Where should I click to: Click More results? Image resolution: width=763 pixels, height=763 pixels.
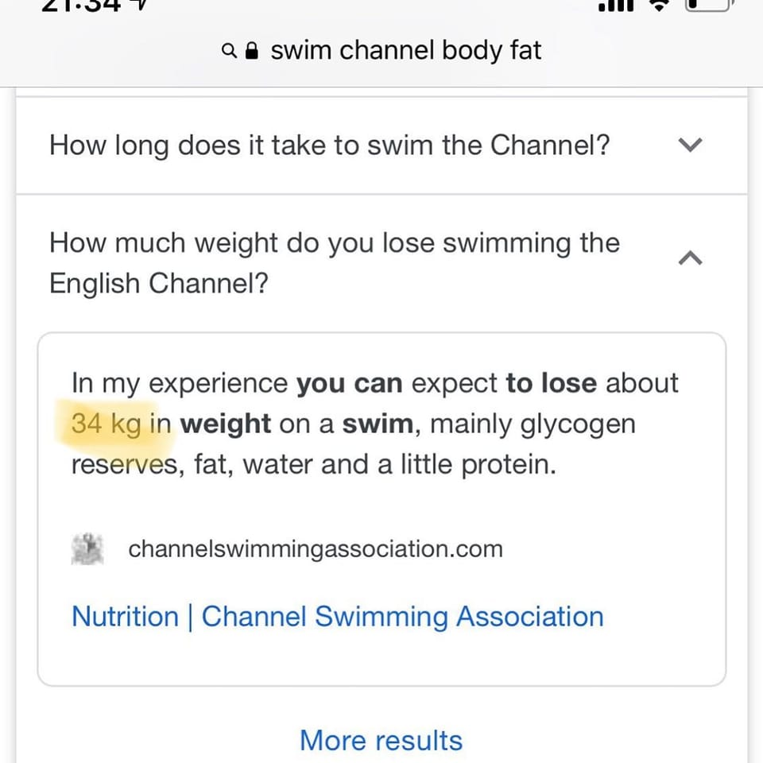pyautogui.click(x=381, y=740)
